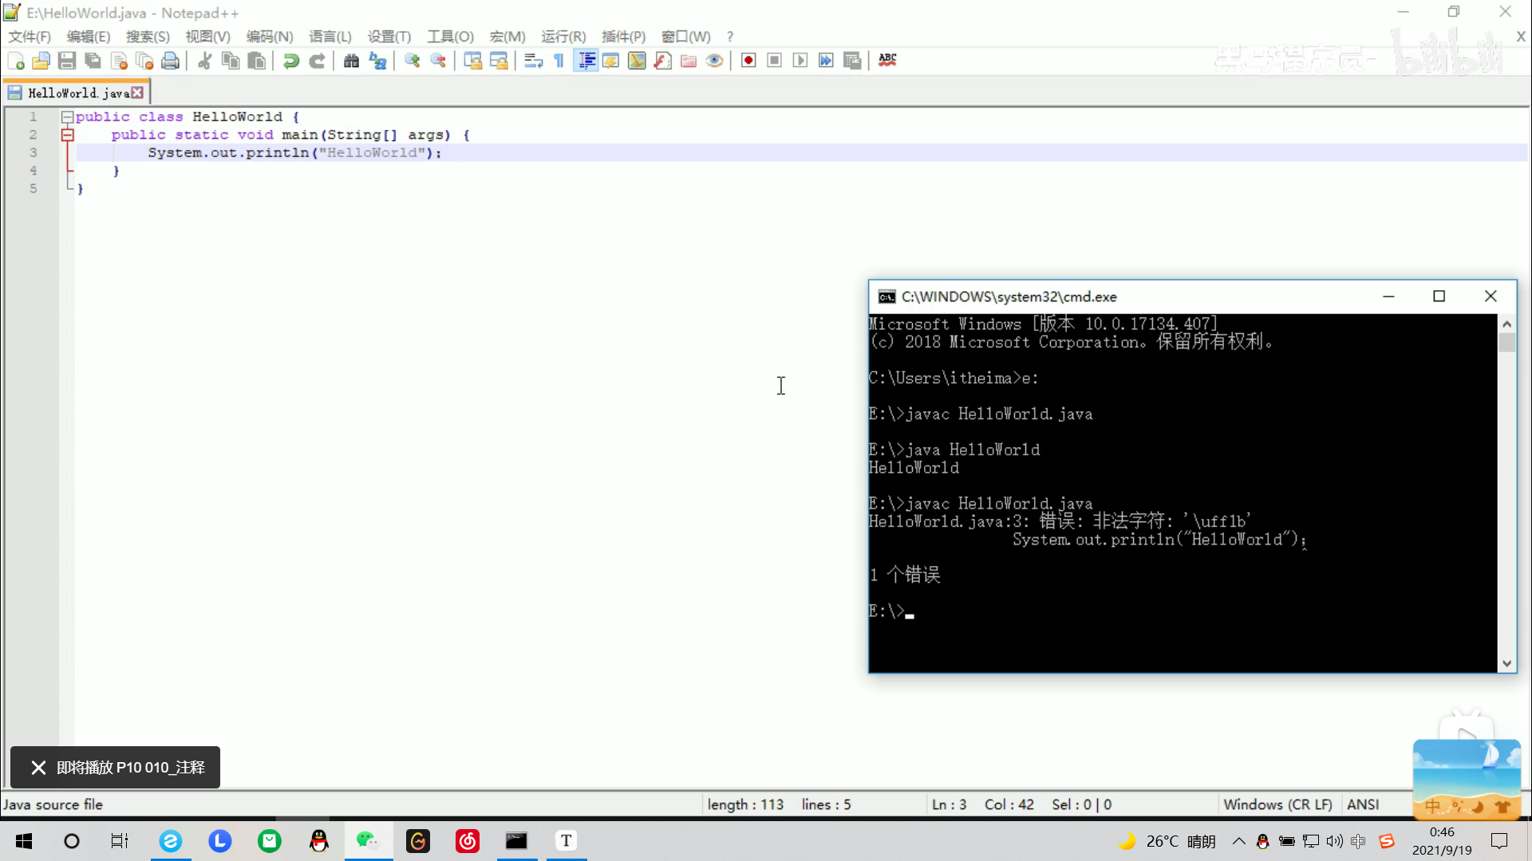The width and height of the screenshot is (1532, 861).
Task: Toggle show all characters pilcrow icon
Action: click(559, 61)
